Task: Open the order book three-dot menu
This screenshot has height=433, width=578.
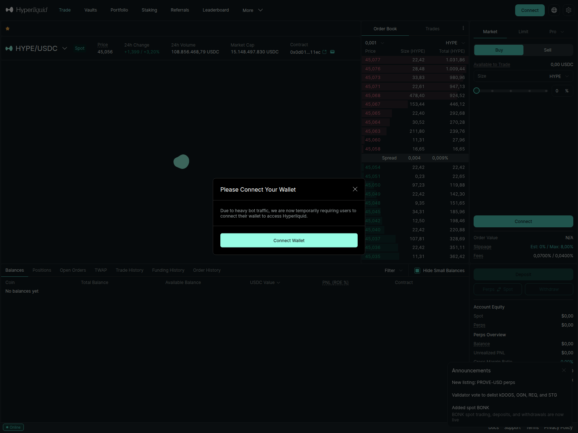Action: (463, 28)
